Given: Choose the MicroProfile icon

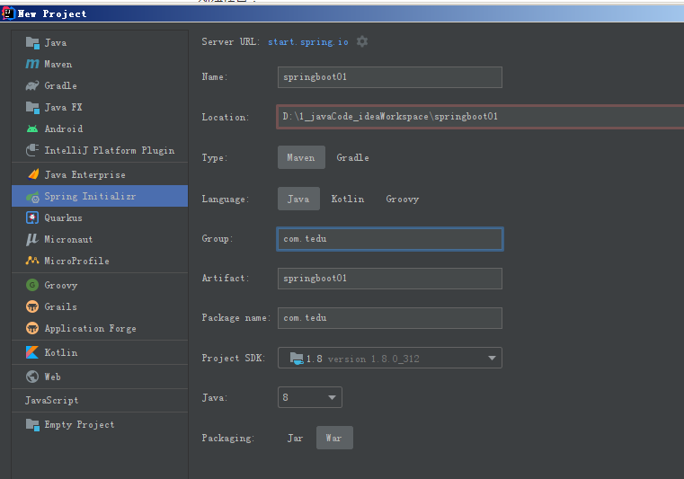Looking at the screenshot, I should click(x=32, y=261).
